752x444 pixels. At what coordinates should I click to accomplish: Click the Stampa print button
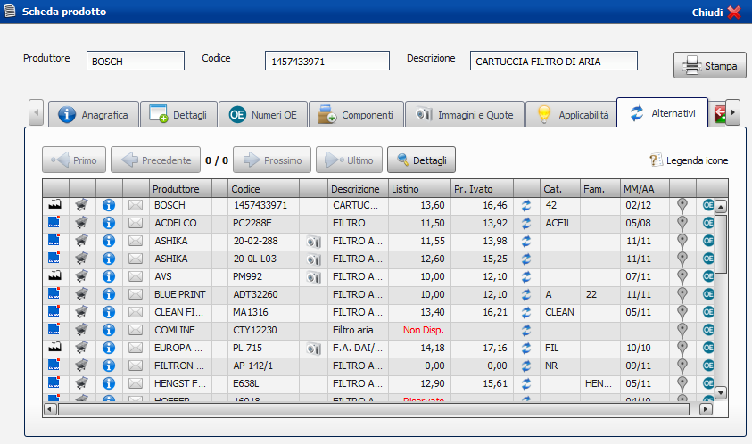[x=711, y=66]
